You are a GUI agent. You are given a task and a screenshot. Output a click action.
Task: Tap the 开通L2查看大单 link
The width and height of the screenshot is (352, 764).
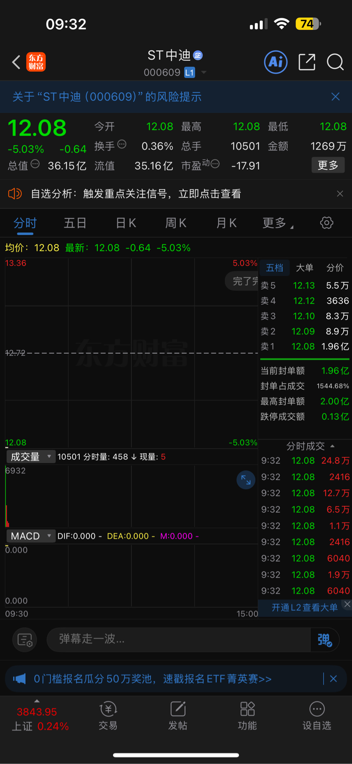pos(304,608)
